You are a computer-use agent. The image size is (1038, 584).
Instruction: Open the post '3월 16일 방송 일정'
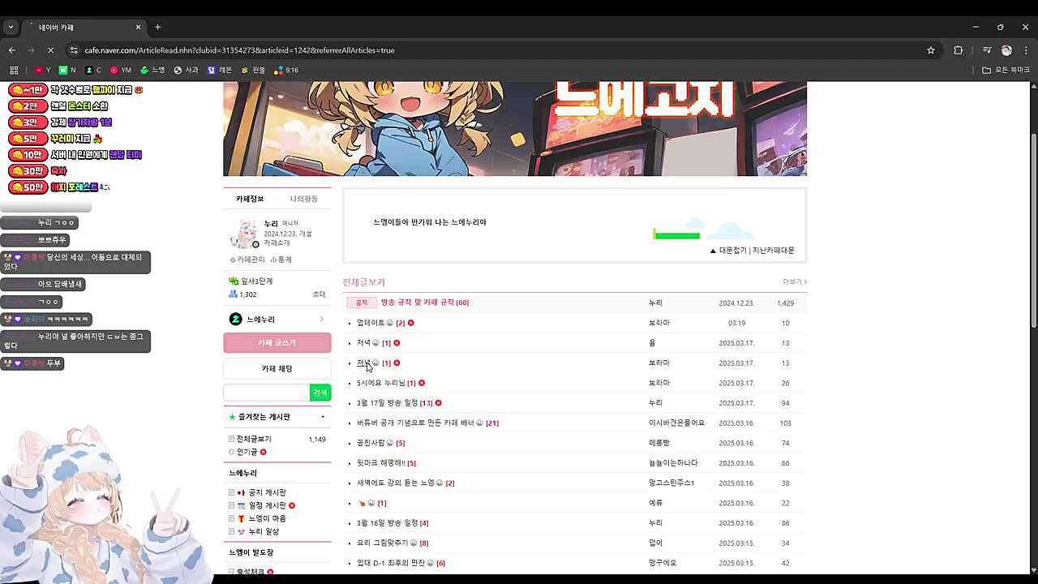click(388, 523)
